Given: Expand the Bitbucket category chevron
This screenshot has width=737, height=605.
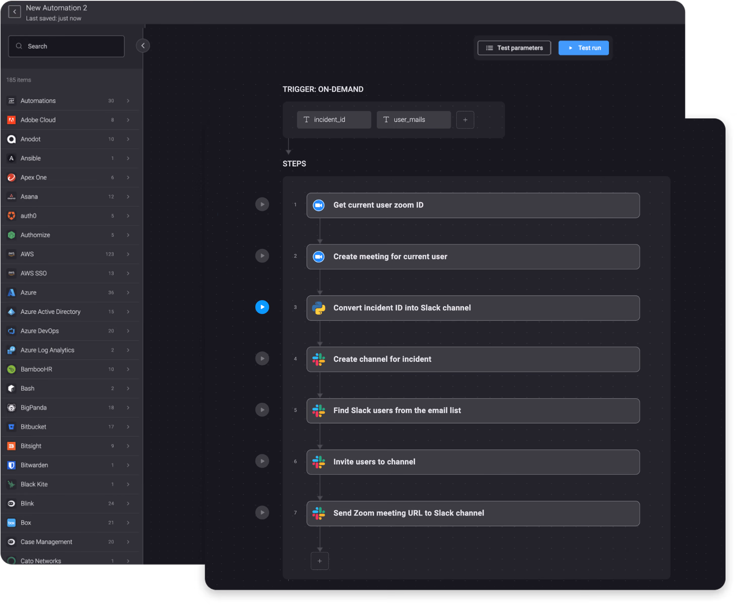Looking at the screenshot, I should tap(128, 427).
